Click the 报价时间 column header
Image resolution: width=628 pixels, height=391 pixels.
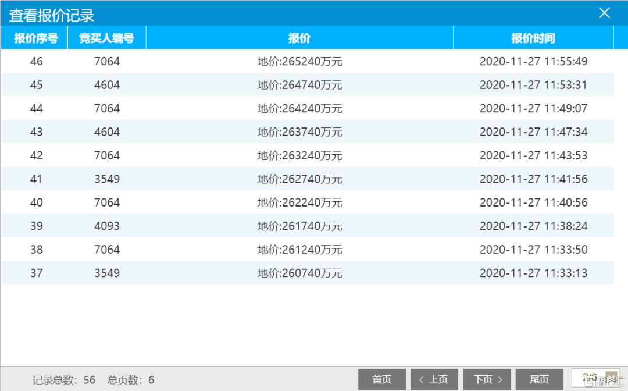click(x=533, y=38)
